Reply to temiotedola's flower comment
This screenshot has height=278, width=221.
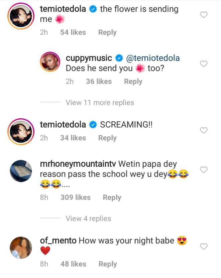[x=107, y=32]
